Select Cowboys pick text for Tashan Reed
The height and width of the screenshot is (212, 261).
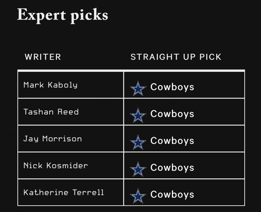pos(172,114)
